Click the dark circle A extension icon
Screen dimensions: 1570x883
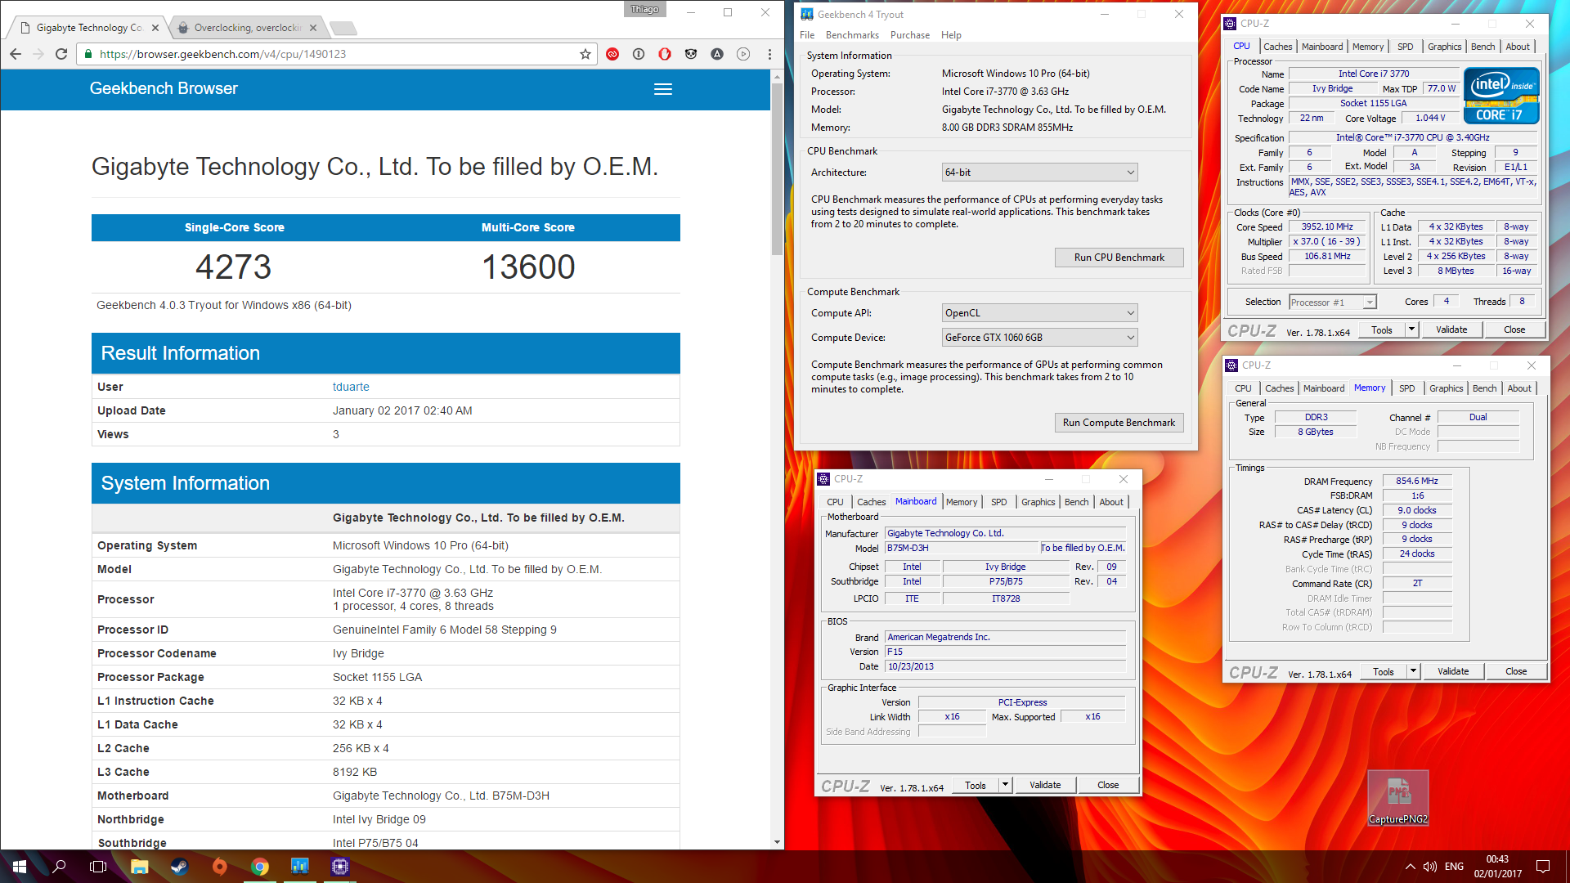(717, 54)
